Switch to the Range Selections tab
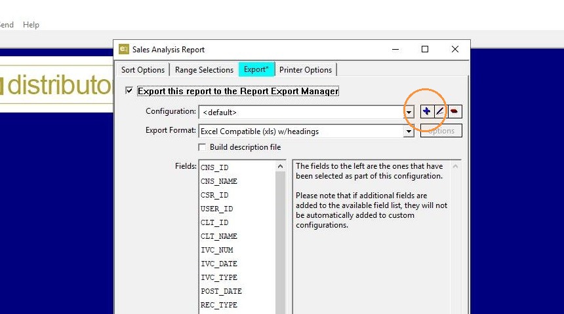This screenshot has height=314, width=564. (204, 69)
